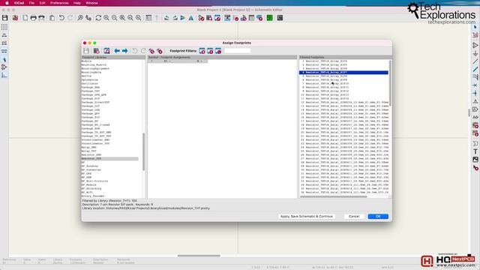Toggle filter by symbol's footprint filters
The image size is (480, 270).
coord(202,51)
